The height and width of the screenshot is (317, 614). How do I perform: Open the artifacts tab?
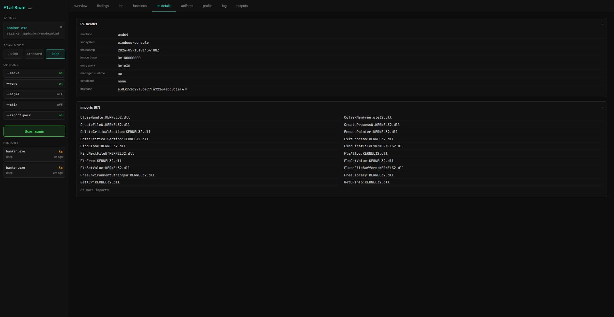(187, 6)
